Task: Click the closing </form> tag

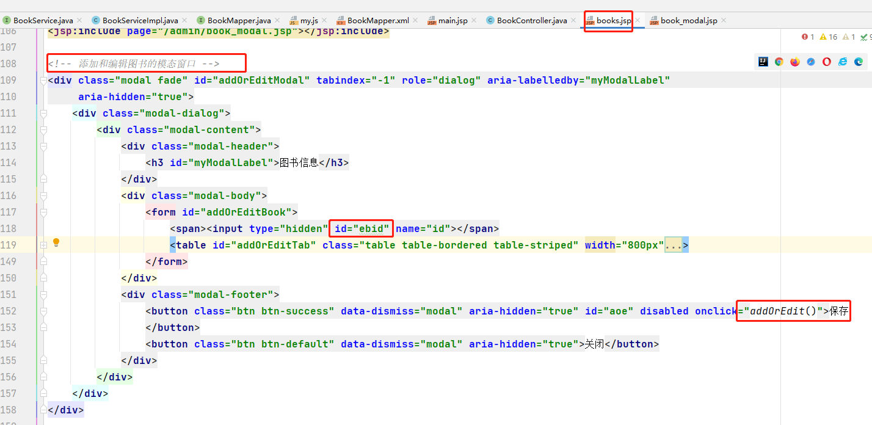Action: (167, 261)
